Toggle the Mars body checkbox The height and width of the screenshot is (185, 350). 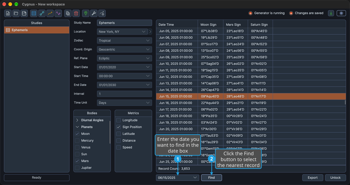coord(77,161)
